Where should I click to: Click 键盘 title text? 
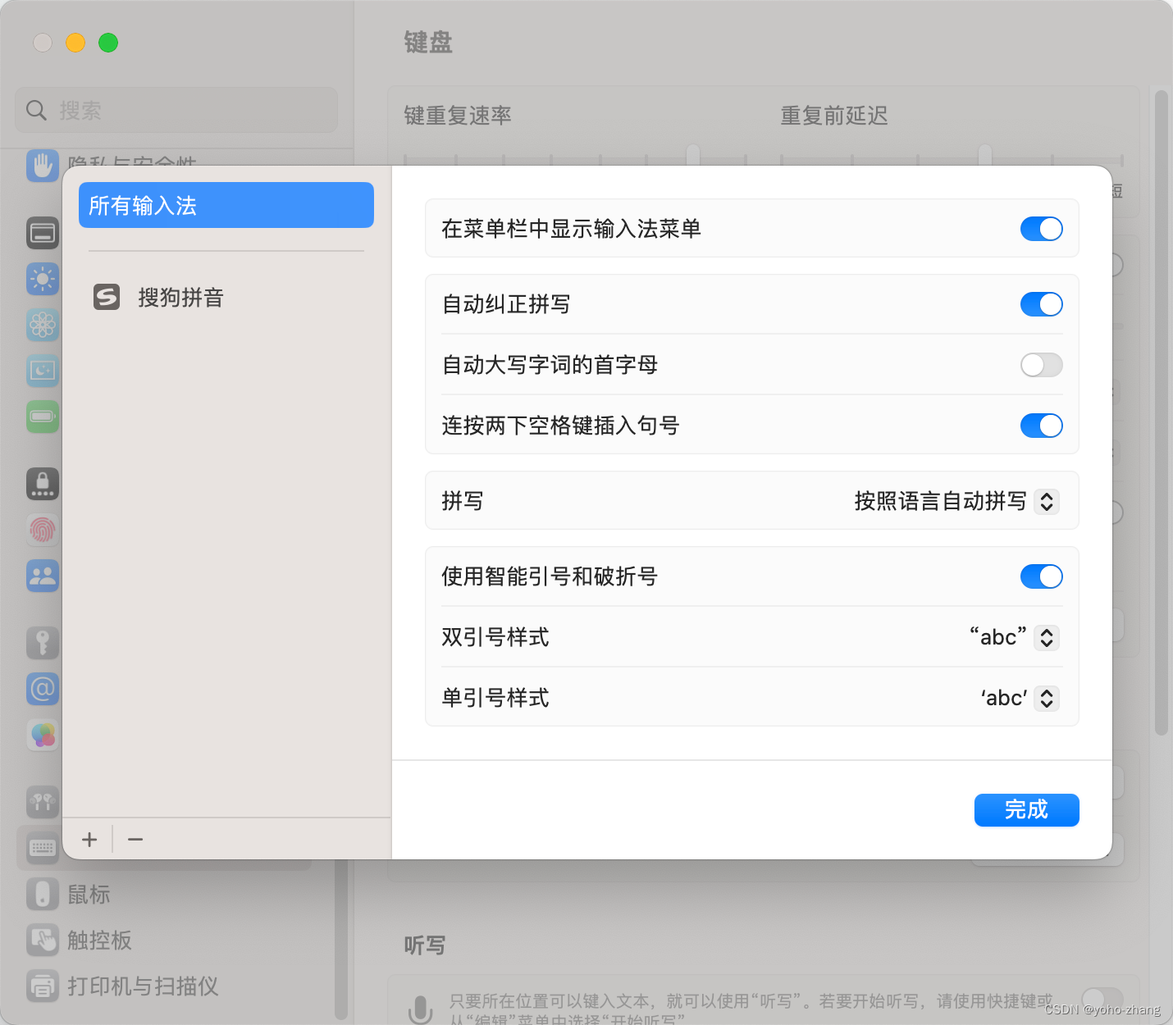point(428,42)
